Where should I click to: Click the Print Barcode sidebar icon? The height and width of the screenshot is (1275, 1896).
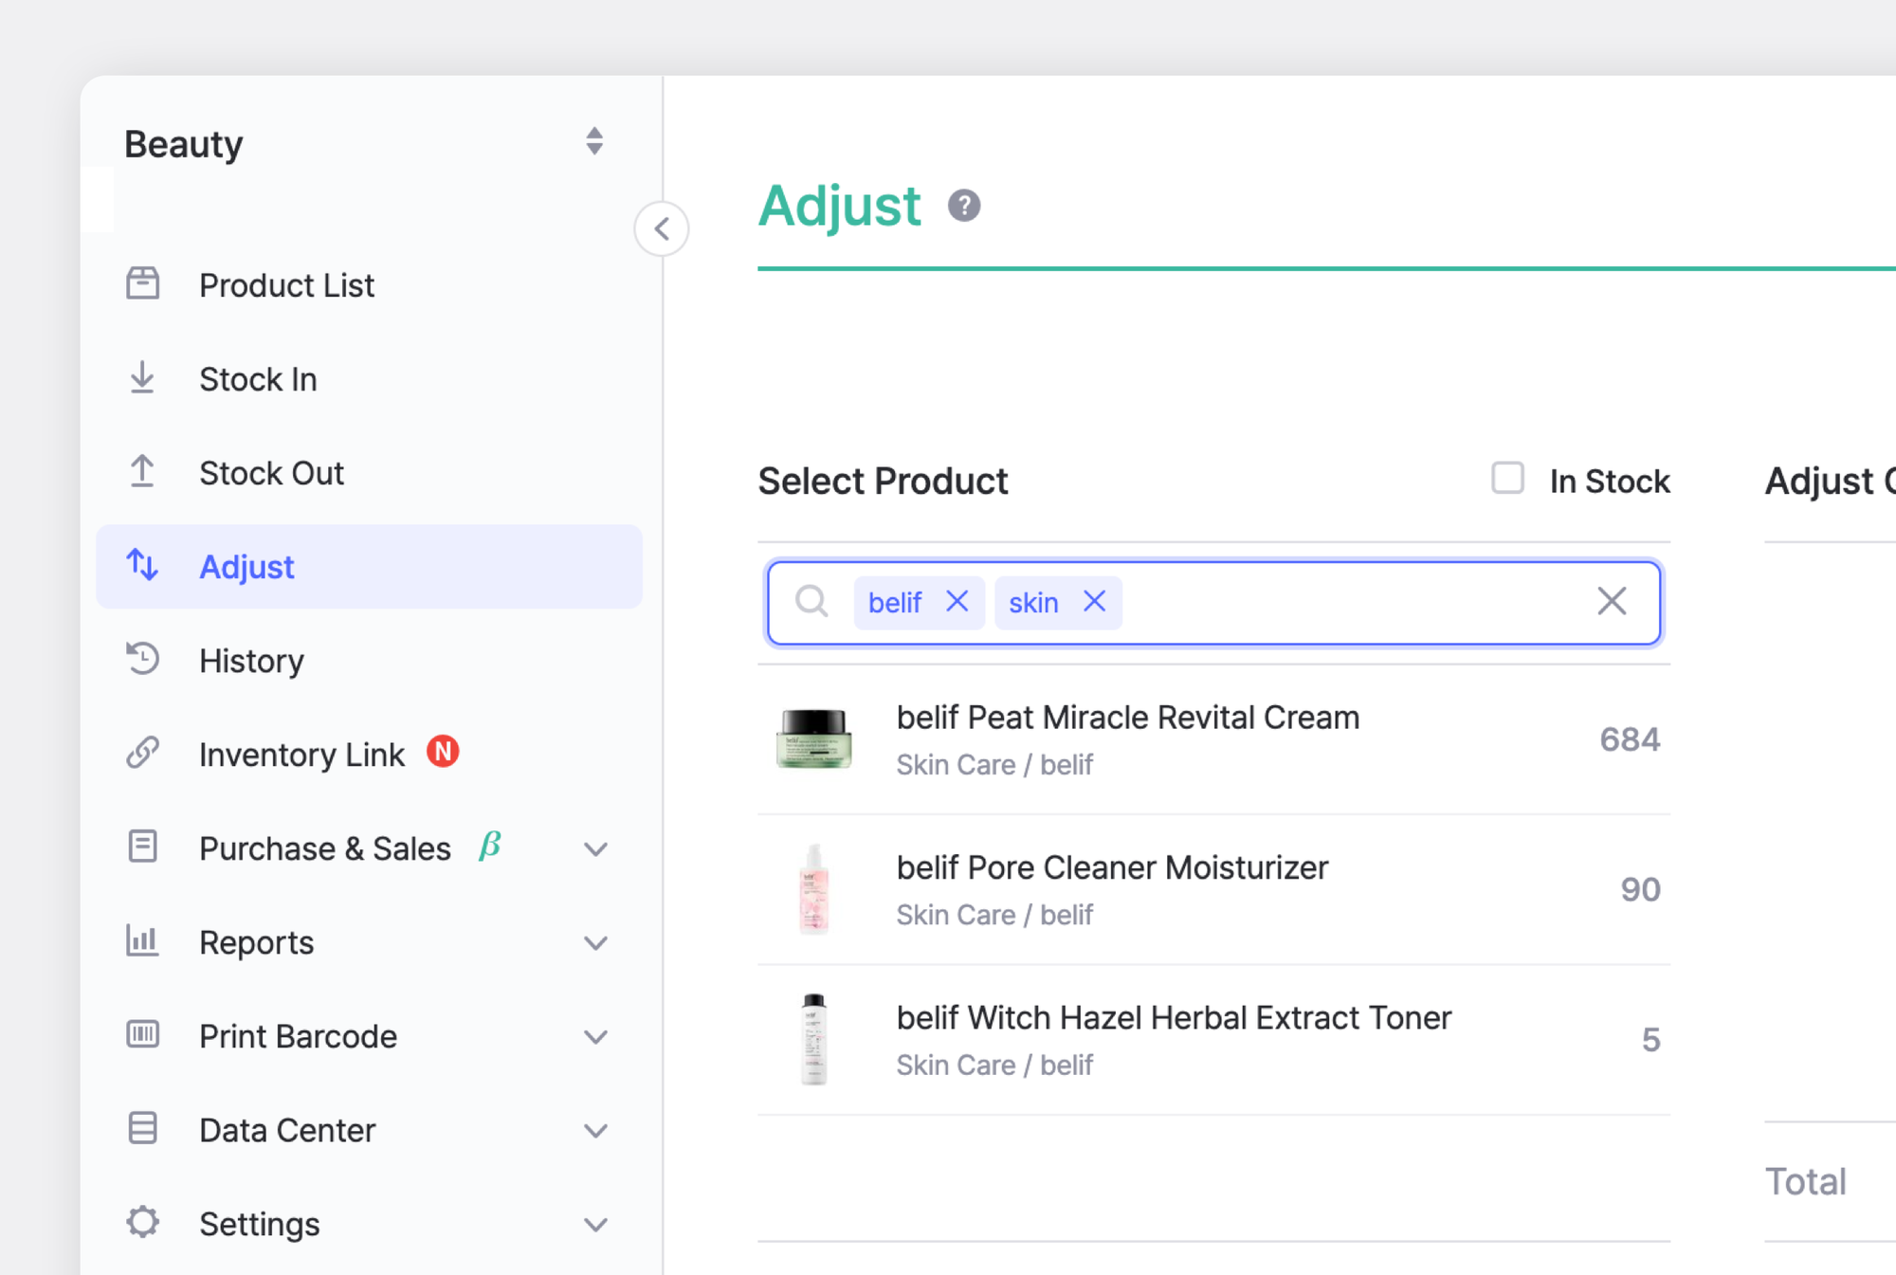coord(142,1034)
